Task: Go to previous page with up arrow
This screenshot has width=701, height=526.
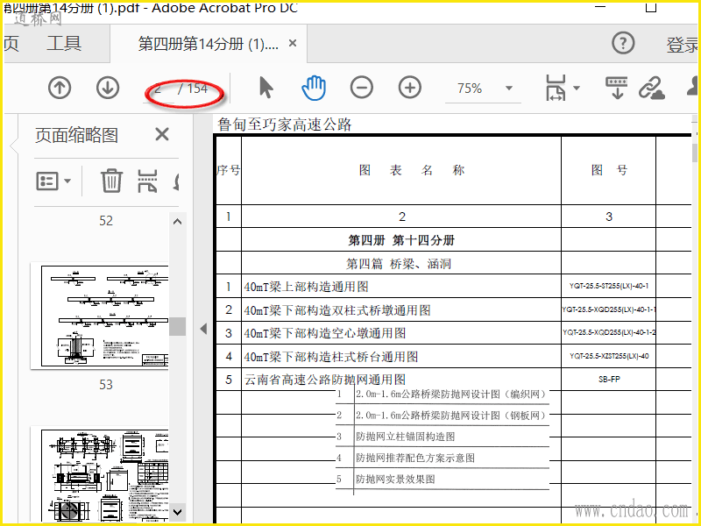Action: pos(60,88)
